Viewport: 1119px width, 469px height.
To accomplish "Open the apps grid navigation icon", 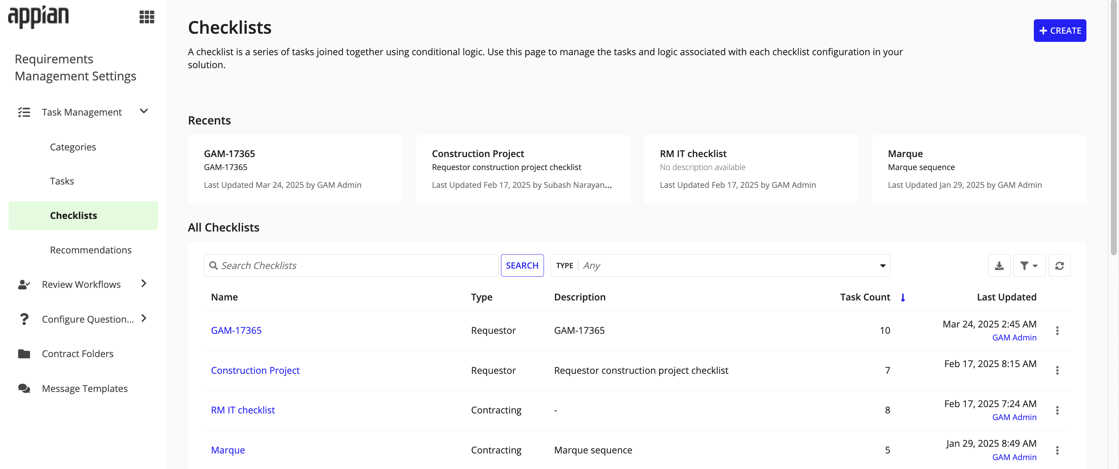I will 147,17.
